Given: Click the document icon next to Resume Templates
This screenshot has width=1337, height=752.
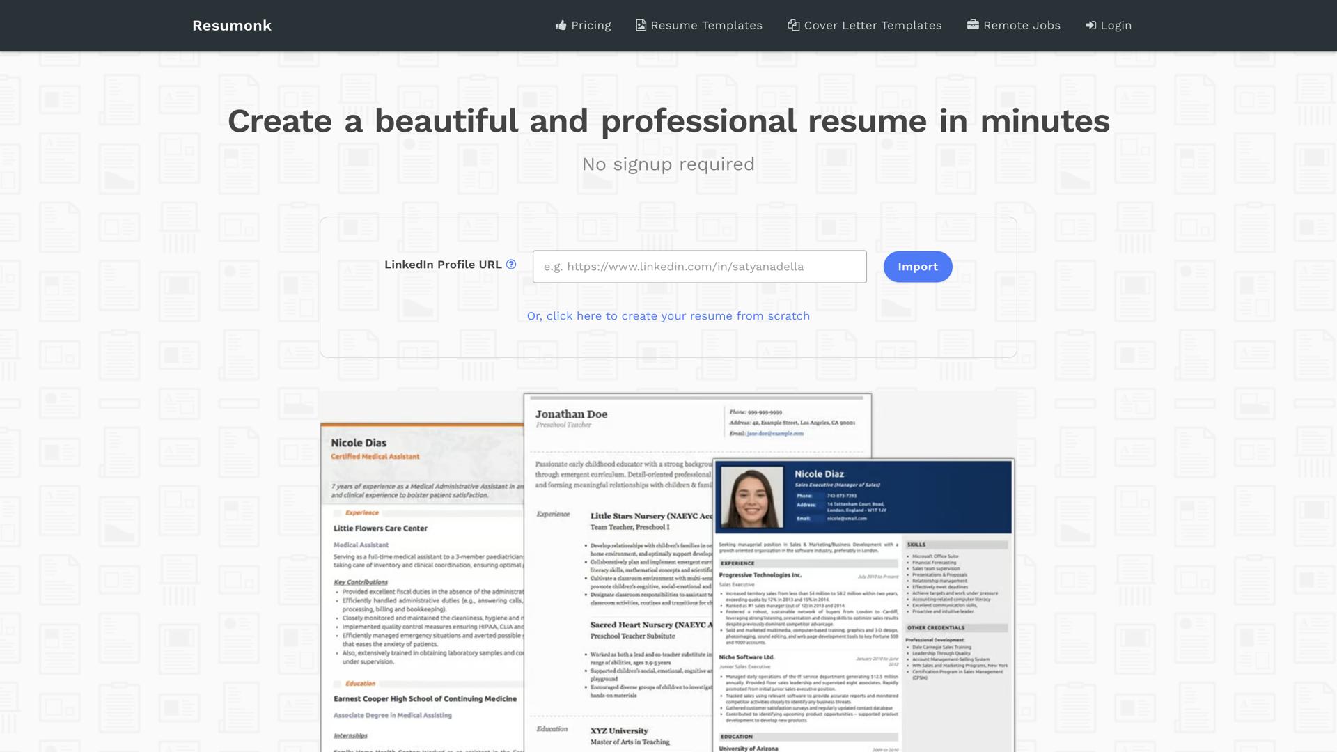Looking at the screenshot, I should pos(641,25).
